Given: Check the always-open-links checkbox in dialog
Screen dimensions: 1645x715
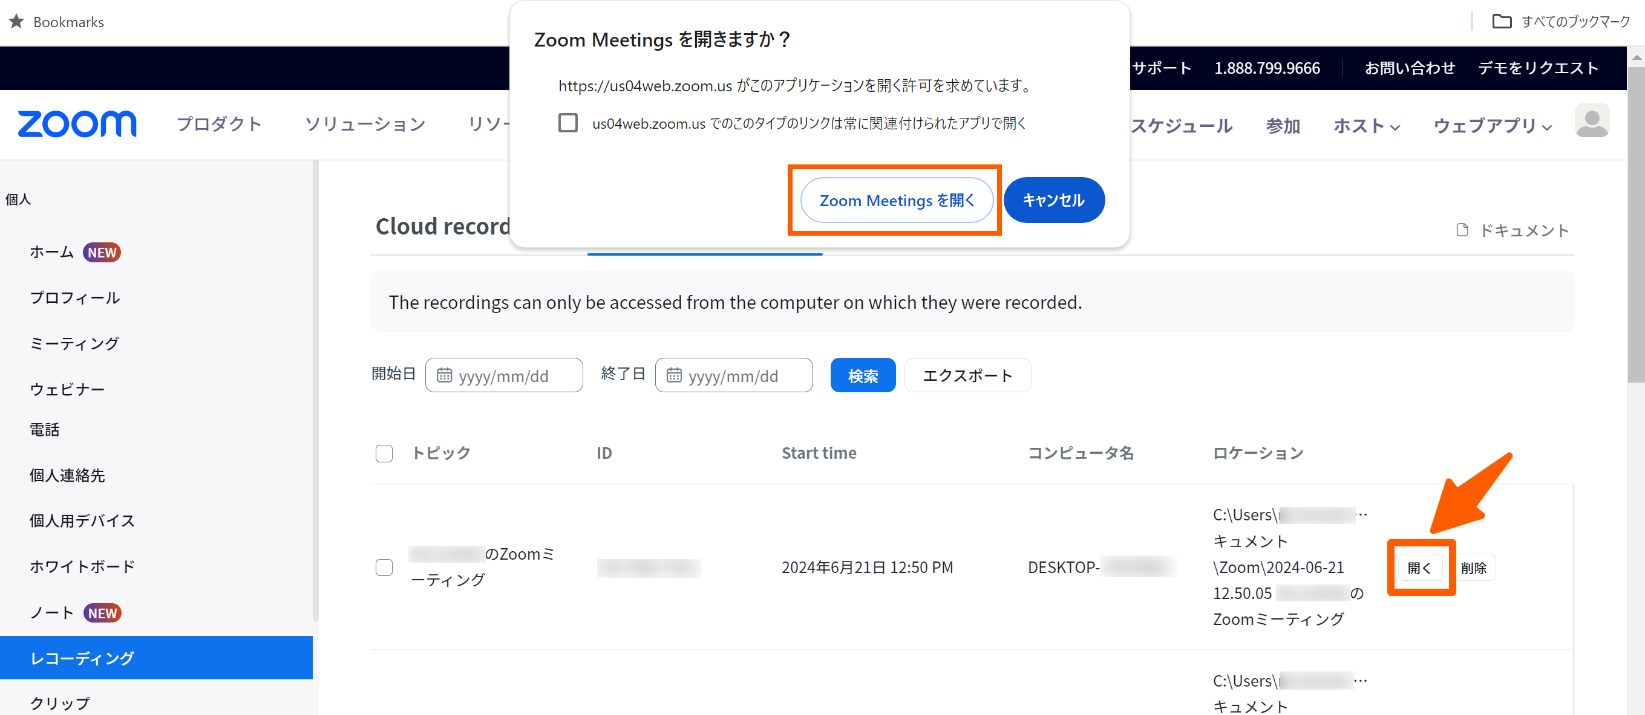Looking at the screenshot, I should [567, 123].
